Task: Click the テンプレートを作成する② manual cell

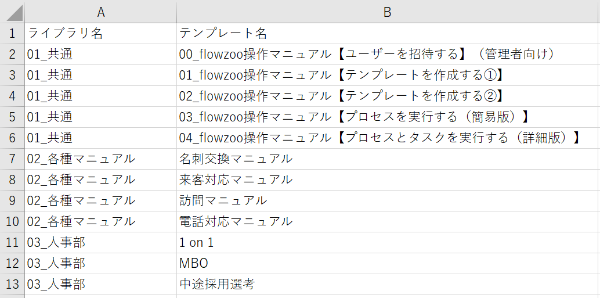Action: [x=341, y=96]
